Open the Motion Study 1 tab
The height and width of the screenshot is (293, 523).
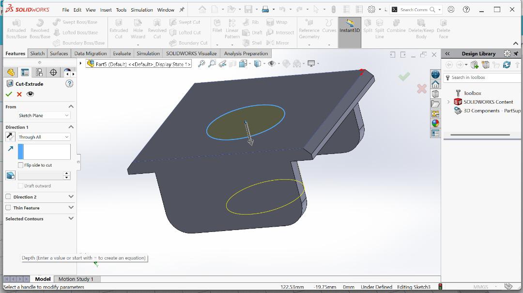pos(76,279)
